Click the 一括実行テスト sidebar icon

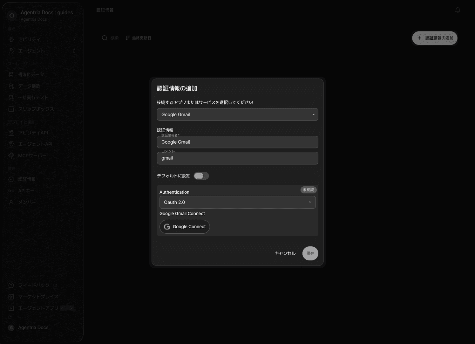tap(11, 98)
